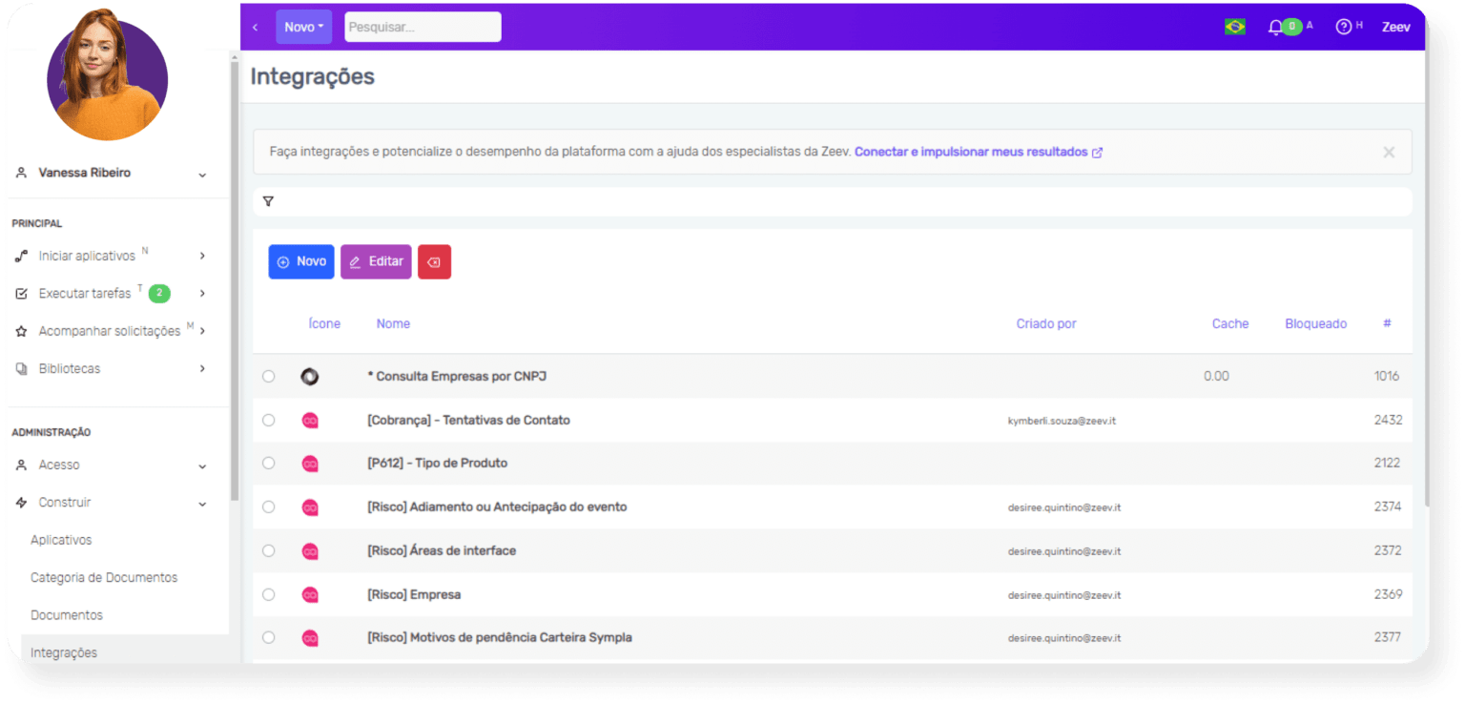Screen dimensions: 1465x703
Task: Click the Bibliotecas sidebar icon
Action: click(21, 368)
